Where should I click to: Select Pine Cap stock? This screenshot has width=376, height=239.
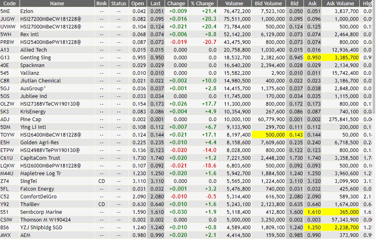click(x=31, y=119)
